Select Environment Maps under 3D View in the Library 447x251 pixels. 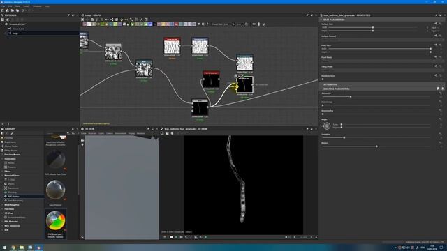[x=17, y=217]
